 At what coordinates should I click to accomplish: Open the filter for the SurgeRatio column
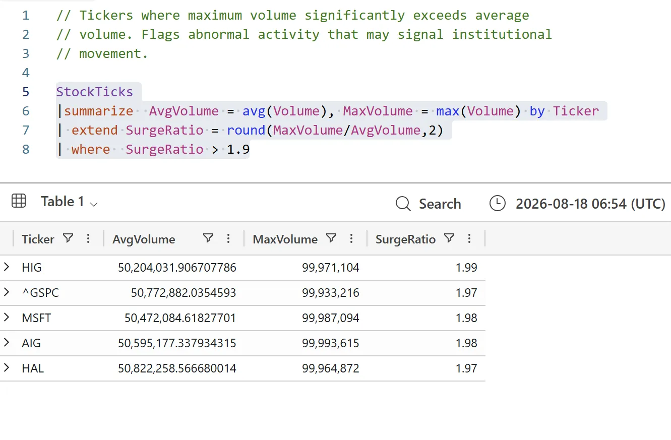point(449,238)
